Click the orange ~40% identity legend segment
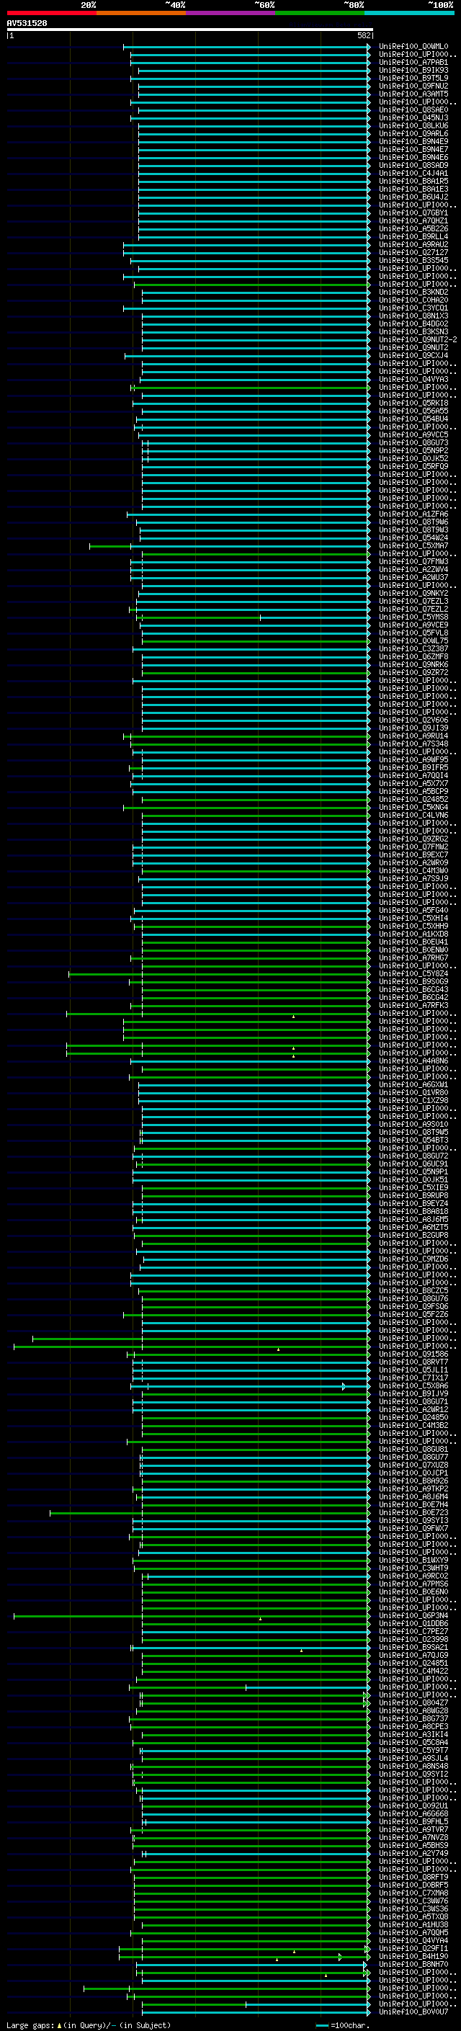 (x=141, y=13)
